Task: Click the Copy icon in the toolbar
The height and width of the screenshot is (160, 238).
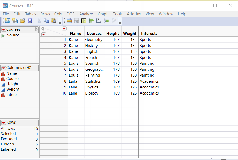Action: (x=46, y=21)
